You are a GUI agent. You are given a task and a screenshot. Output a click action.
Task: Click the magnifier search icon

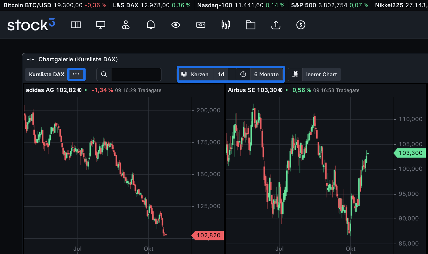tap(104, 74)
